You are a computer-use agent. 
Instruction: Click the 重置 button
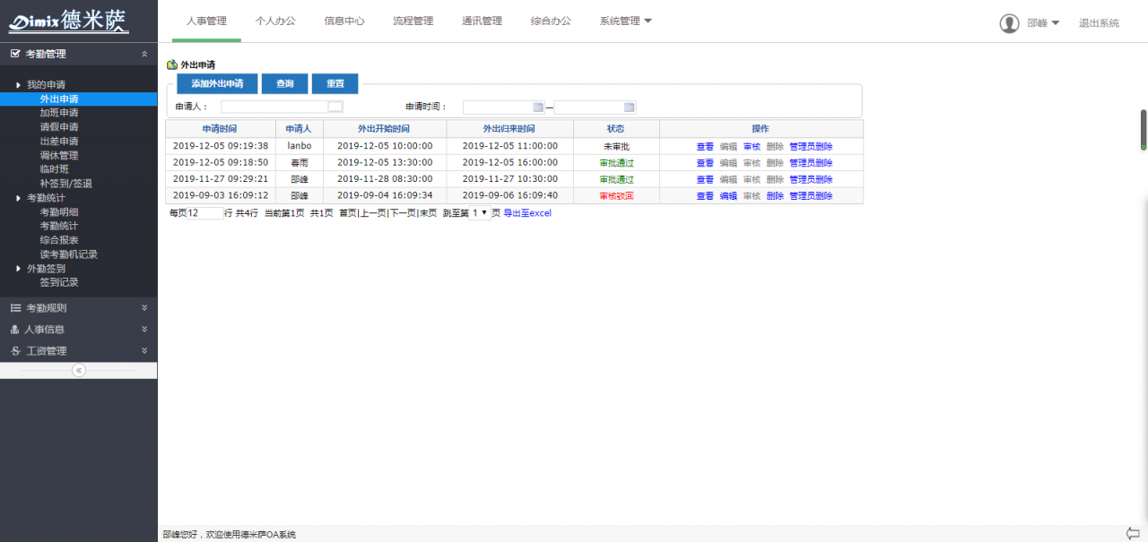[335, 83]
